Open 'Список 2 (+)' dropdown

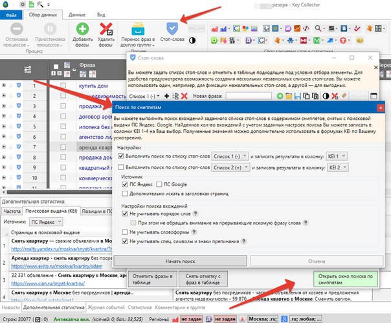230,167
